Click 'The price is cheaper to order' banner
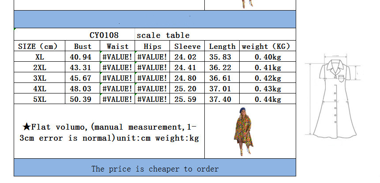Viewport: 380px width, 183px height. tap(154, 168)
